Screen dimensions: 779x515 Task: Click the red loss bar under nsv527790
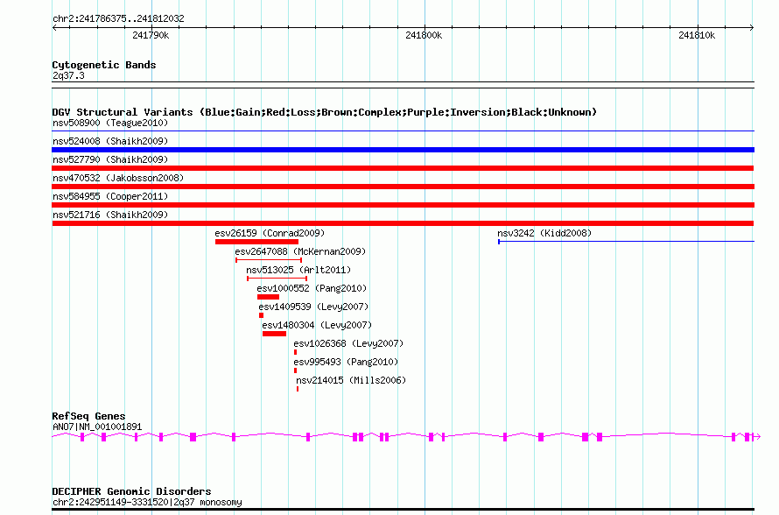403,168
